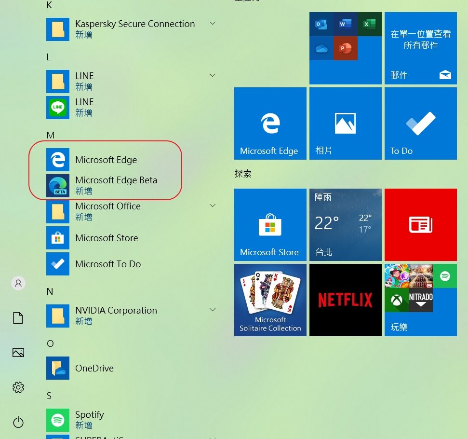468x439 pixels.
Task: Launch Microsoft To Do from list
Action: click(131, 264)
